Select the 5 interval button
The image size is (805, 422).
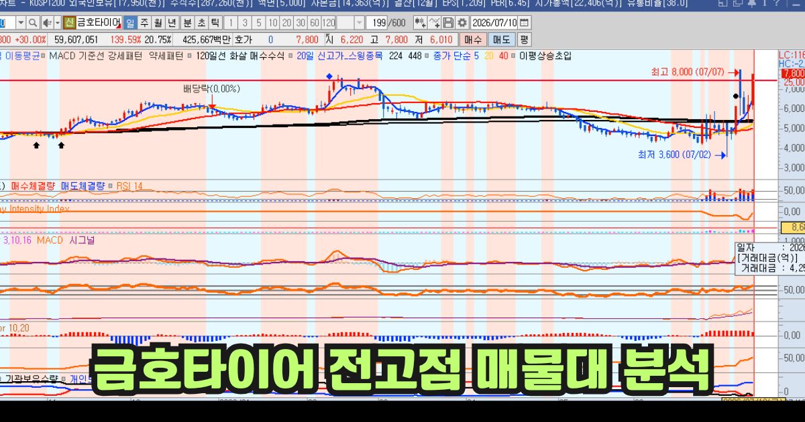(x=259, y=23)
